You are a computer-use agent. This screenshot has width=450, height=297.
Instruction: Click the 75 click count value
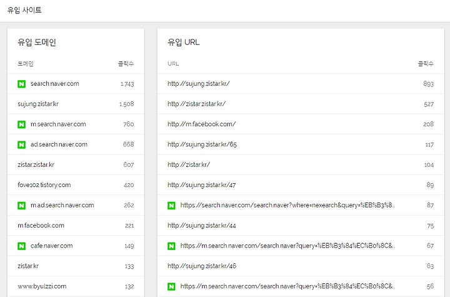(430, 226)
